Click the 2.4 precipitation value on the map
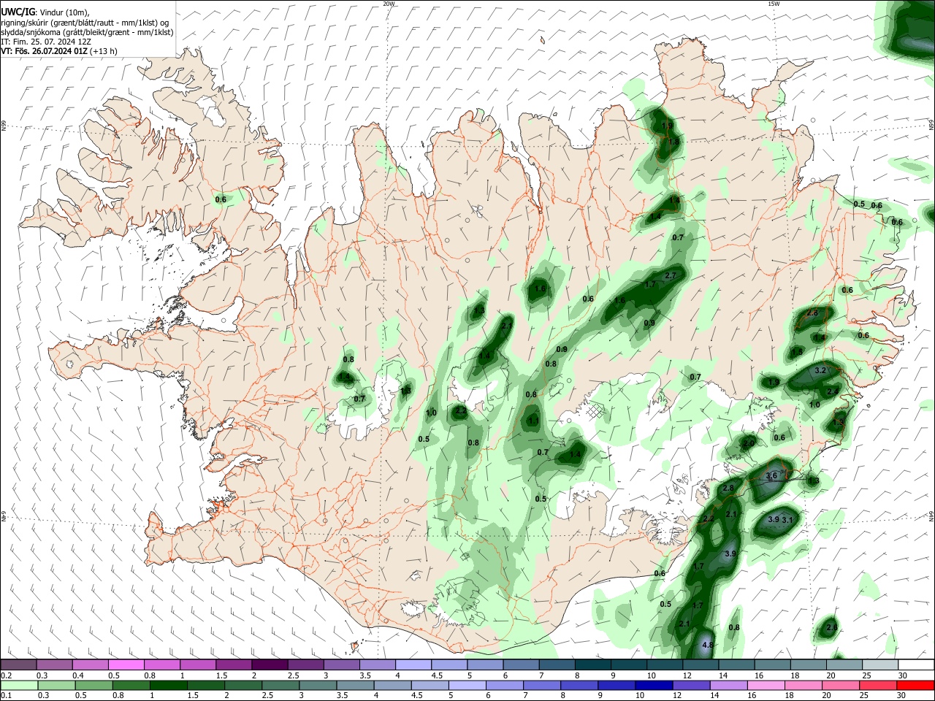Viewport: 935px width, 701px height. coord(833,392)
